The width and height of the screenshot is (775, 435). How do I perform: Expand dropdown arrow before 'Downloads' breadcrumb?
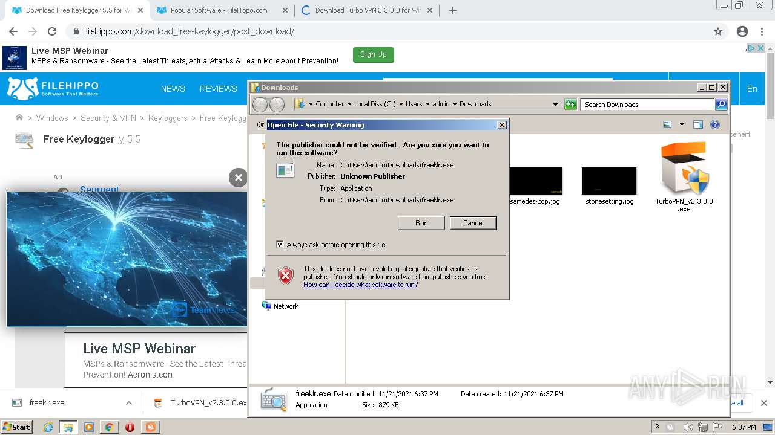tap(455, 104)
